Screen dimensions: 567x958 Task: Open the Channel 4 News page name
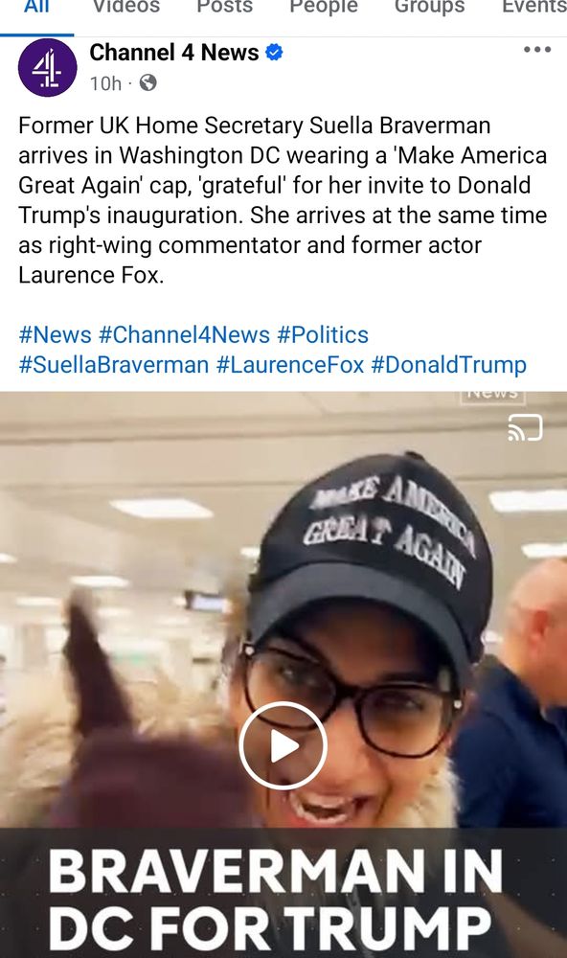[x=174, y=53]
